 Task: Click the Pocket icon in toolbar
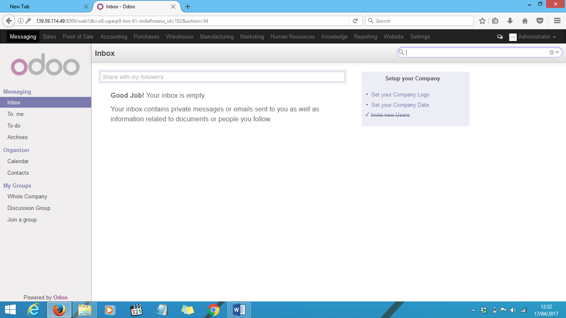pos(540,21)
